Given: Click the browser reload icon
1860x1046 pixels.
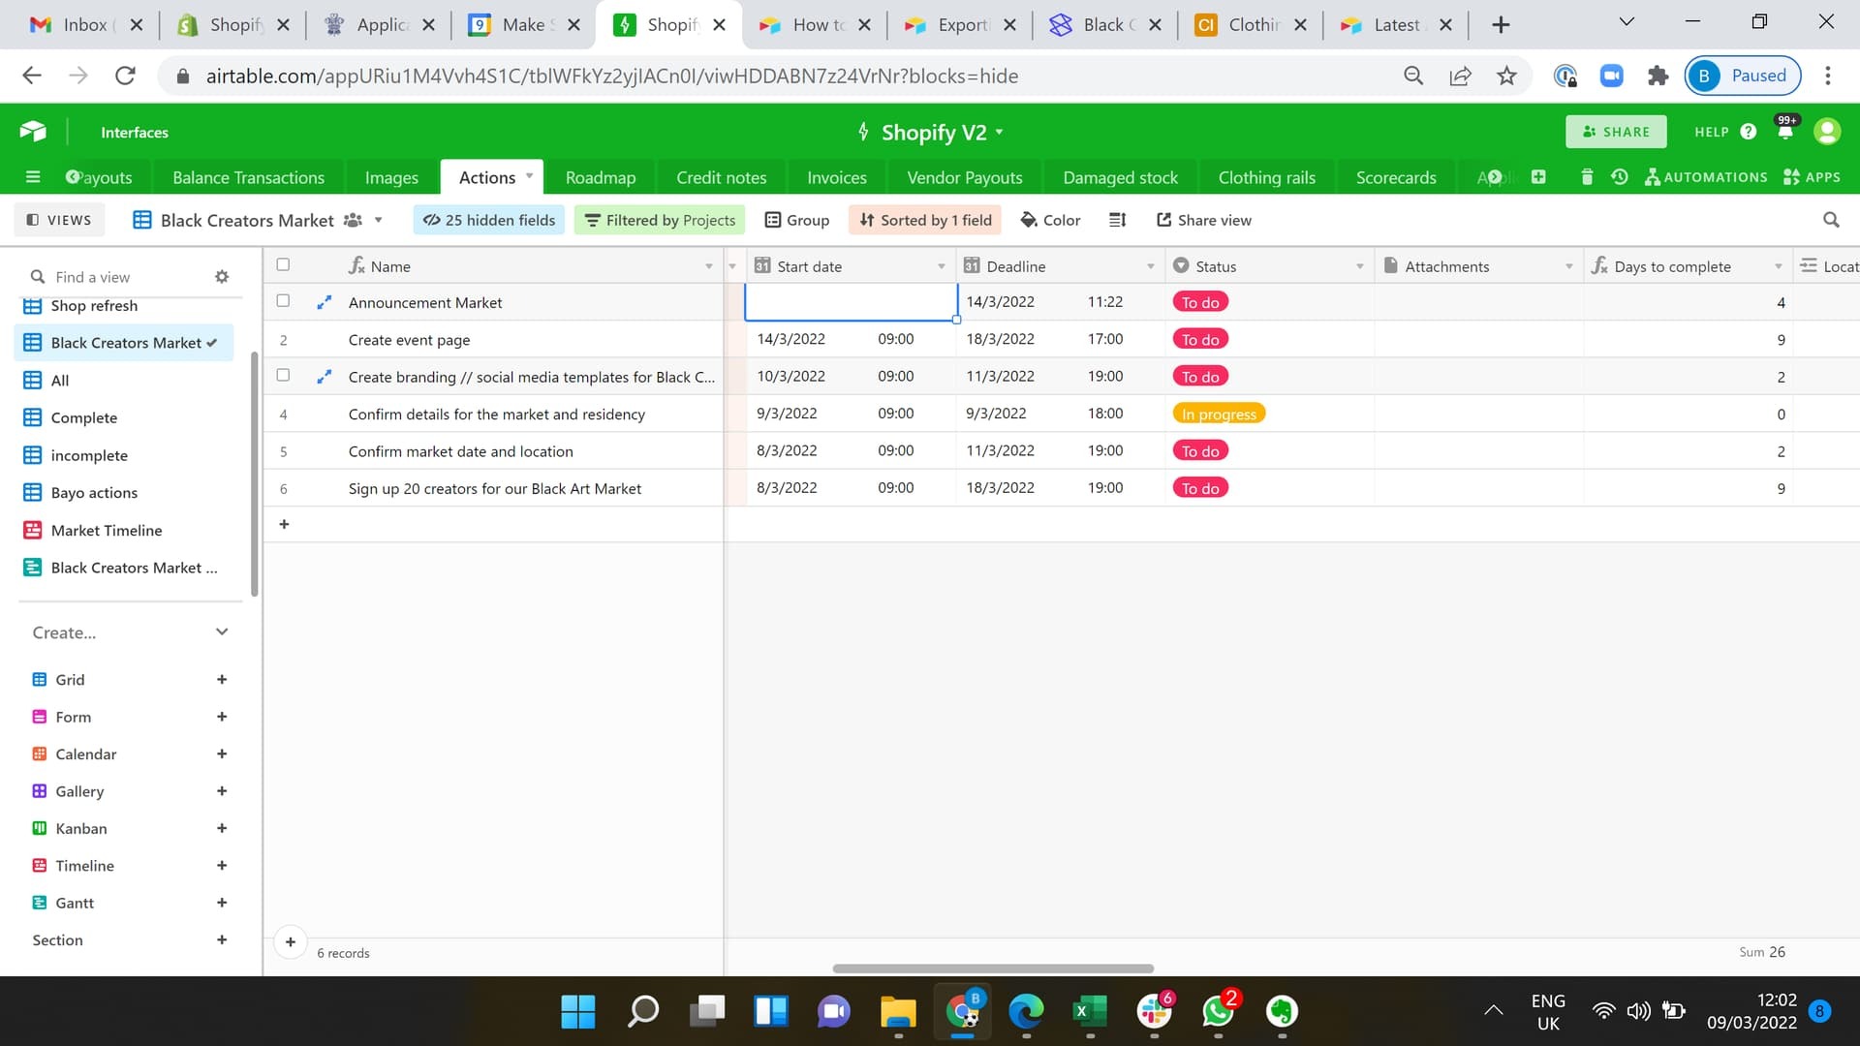Looking at the screenshot, I should [x=125, y=76].
